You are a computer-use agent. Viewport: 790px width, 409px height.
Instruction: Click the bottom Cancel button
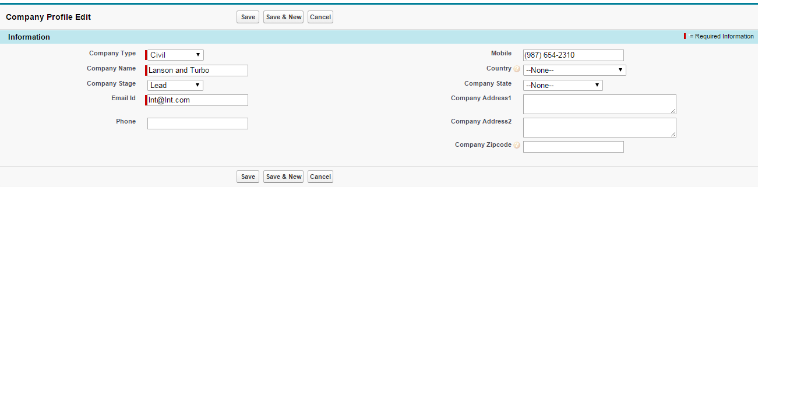320,177
